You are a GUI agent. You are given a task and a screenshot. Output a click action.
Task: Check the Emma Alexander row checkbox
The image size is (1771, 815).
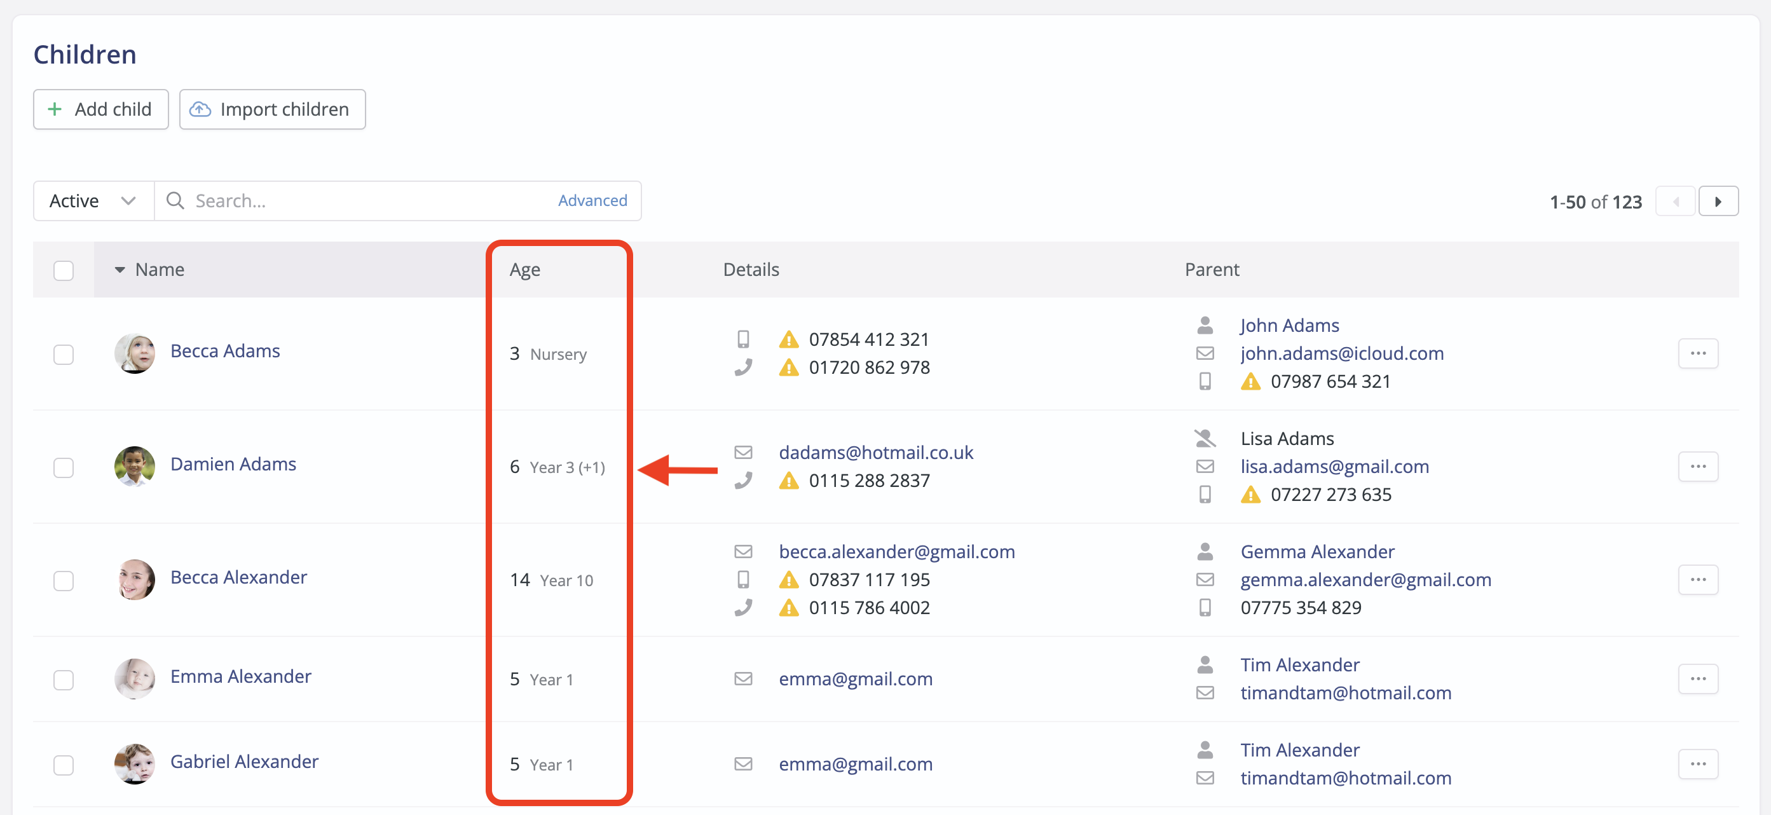pyautogui.click(x=64, y=680)
